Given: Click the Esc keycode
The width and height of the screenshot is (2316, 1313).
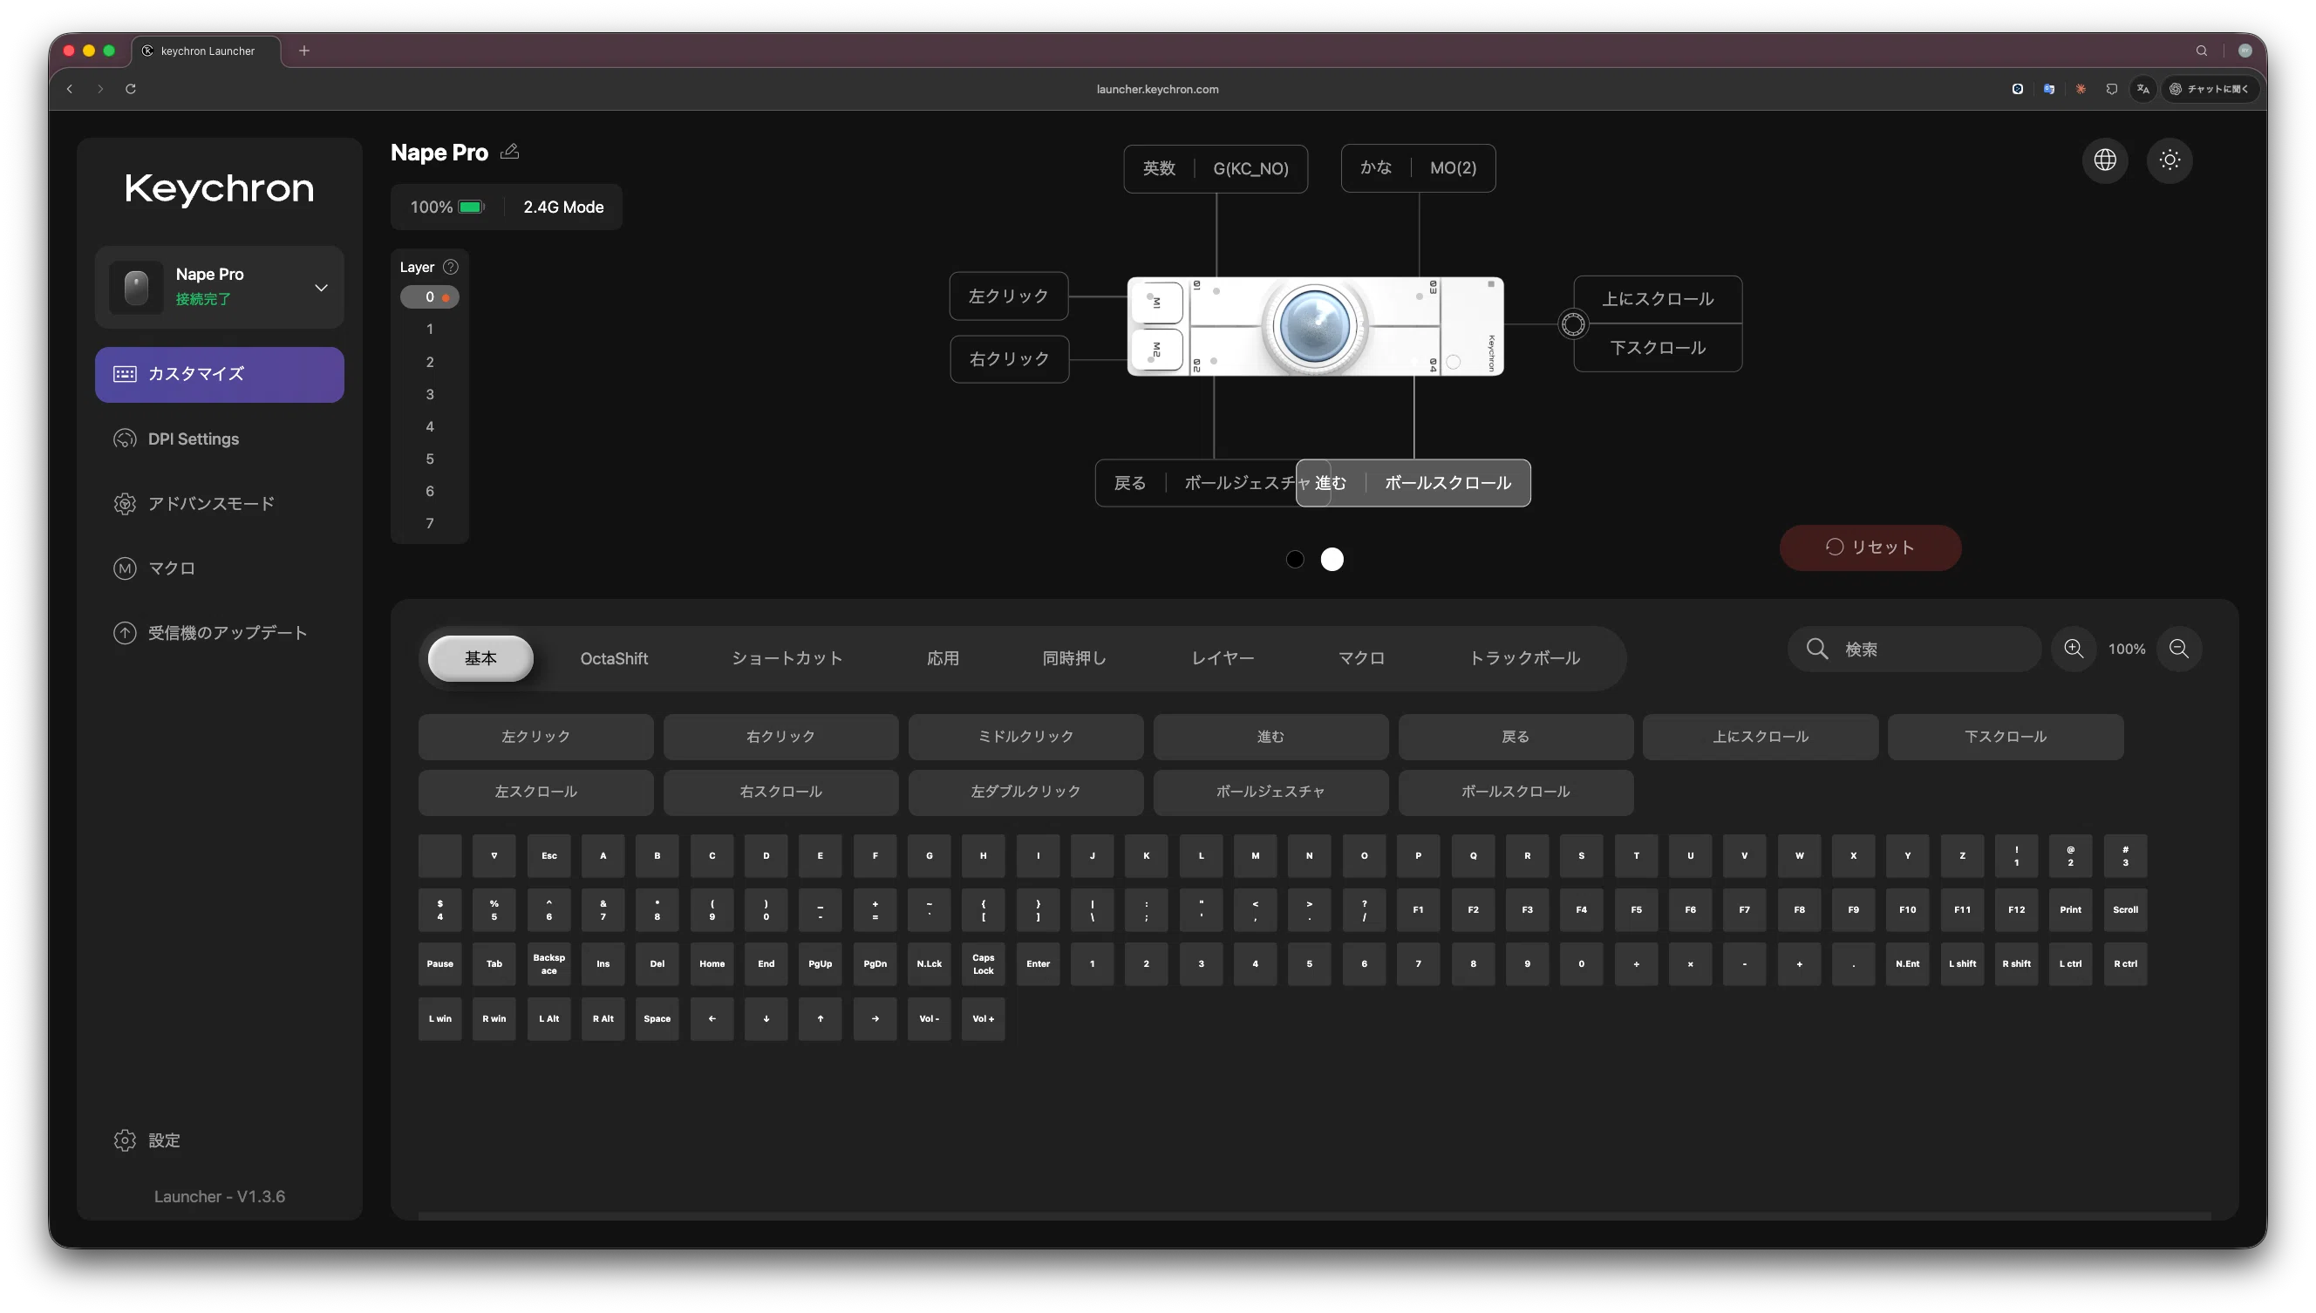Looking at the screenshot, I should click(548, 856).
